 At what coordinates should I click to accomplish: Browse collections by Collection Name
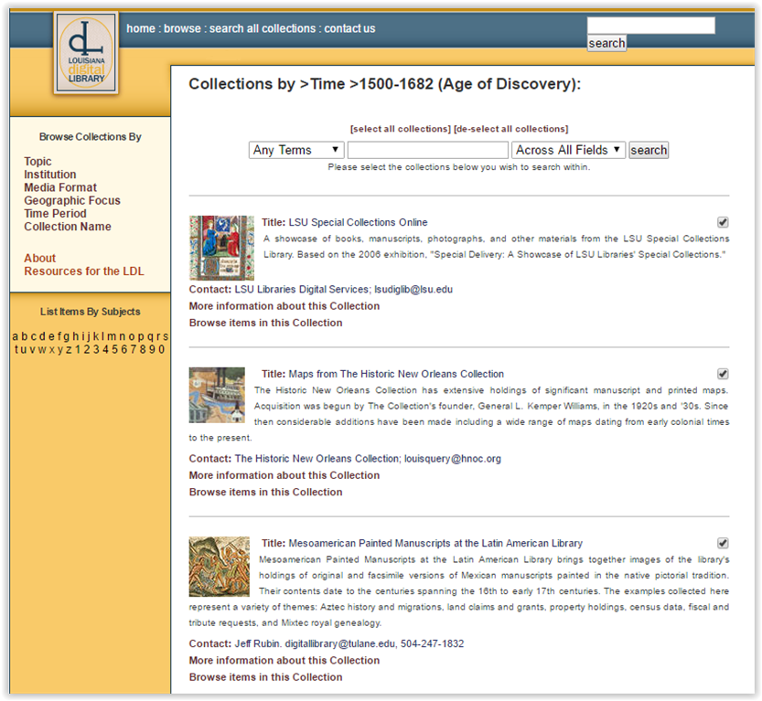click(x=68, y=227)
